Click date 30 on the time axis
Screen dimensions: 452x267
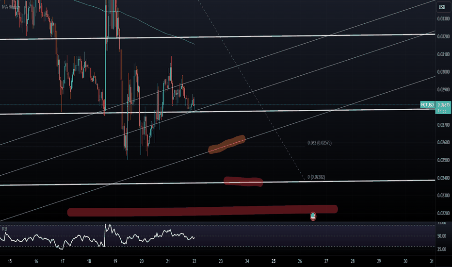405,261
